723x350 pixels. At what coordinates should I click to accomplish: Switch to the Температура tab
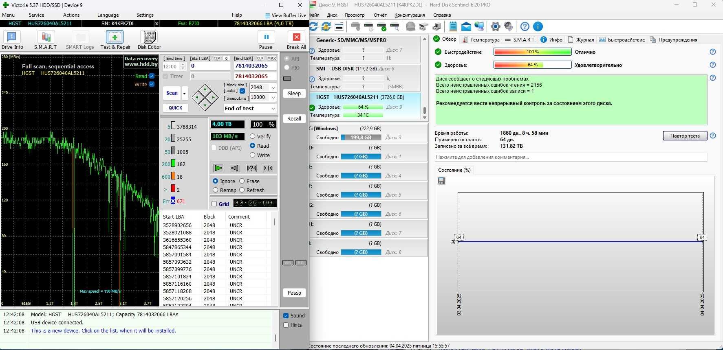(x=481, y=39)
